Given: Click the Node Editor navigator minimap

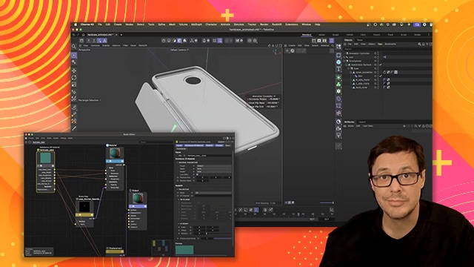Looking at the screenshot, I should 162,246.
